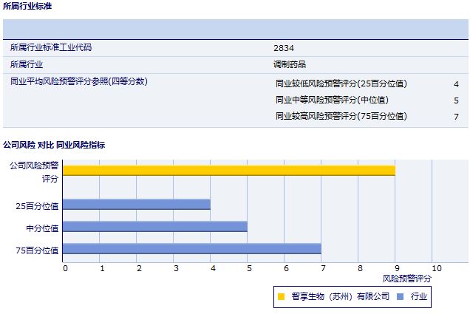Click the x-axis tick label 6

[287, 268]
